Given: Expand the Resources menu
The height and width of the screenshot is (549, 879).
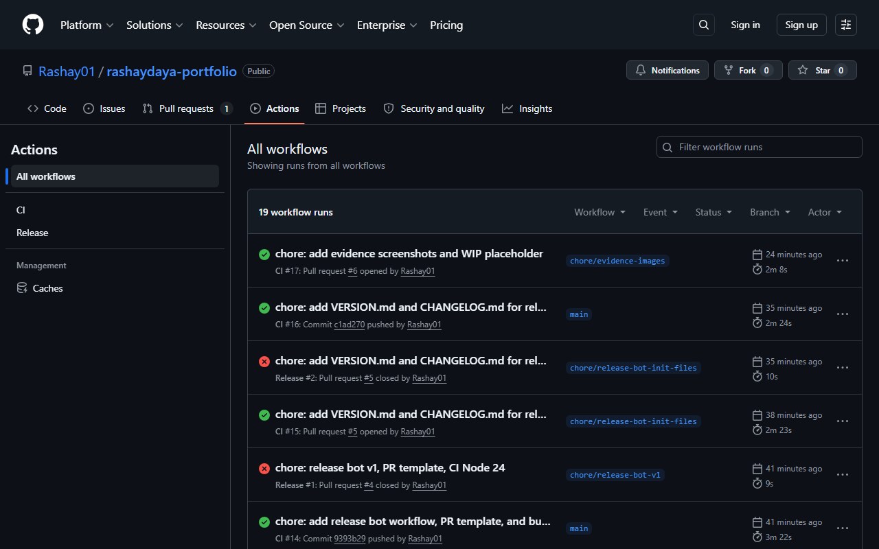Looking at the screenshot, I should [x=226, y=25].
